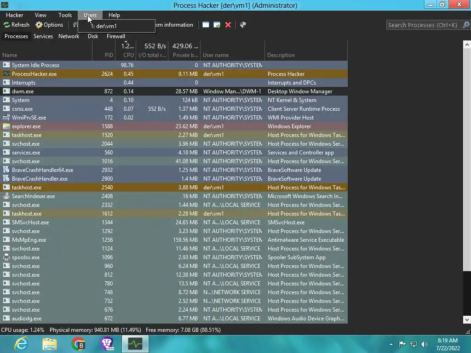Click the SearchIndexer.exe icon
The image size is (471, 353).
(6, 196)
